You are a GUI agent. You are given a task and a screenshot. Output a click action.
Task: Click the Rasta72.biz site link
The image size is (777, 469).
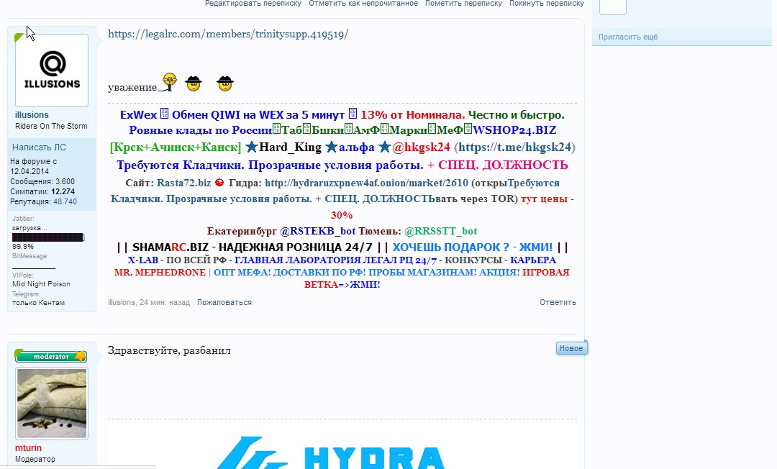(x=184, y=183)
